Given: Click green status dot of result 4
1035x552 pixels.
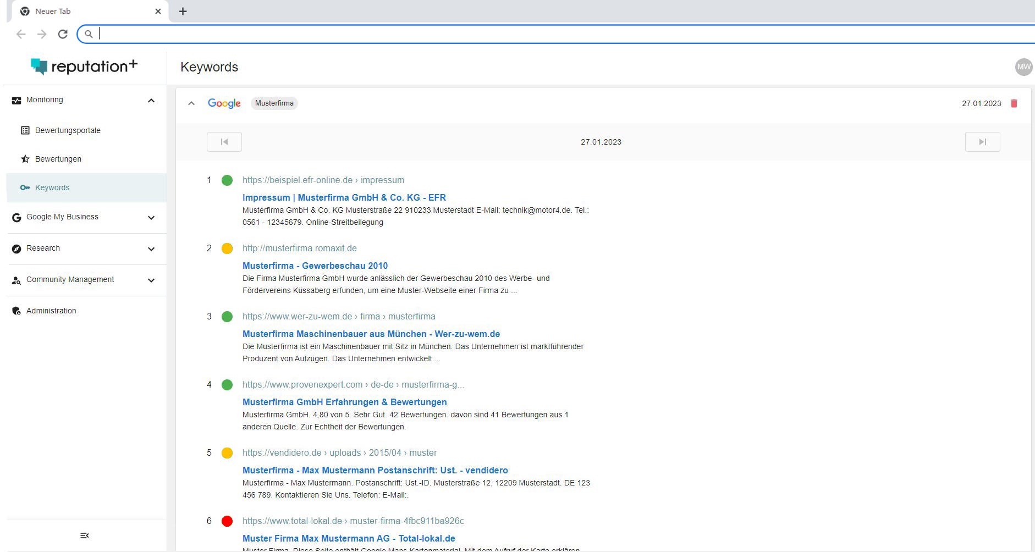Looking at the screenshot, I should coord(227,385).
